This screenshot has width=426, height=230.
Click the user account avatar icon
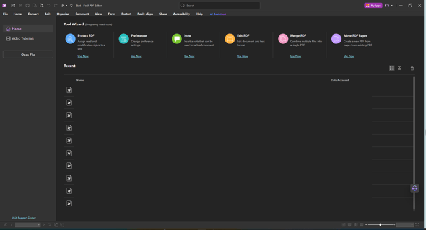[x=387, y=6]
